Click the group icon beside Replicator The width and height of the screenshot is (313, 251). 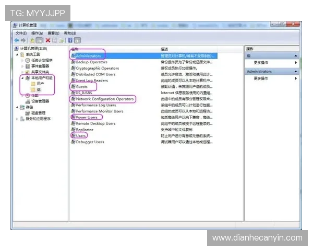[73, 130]
